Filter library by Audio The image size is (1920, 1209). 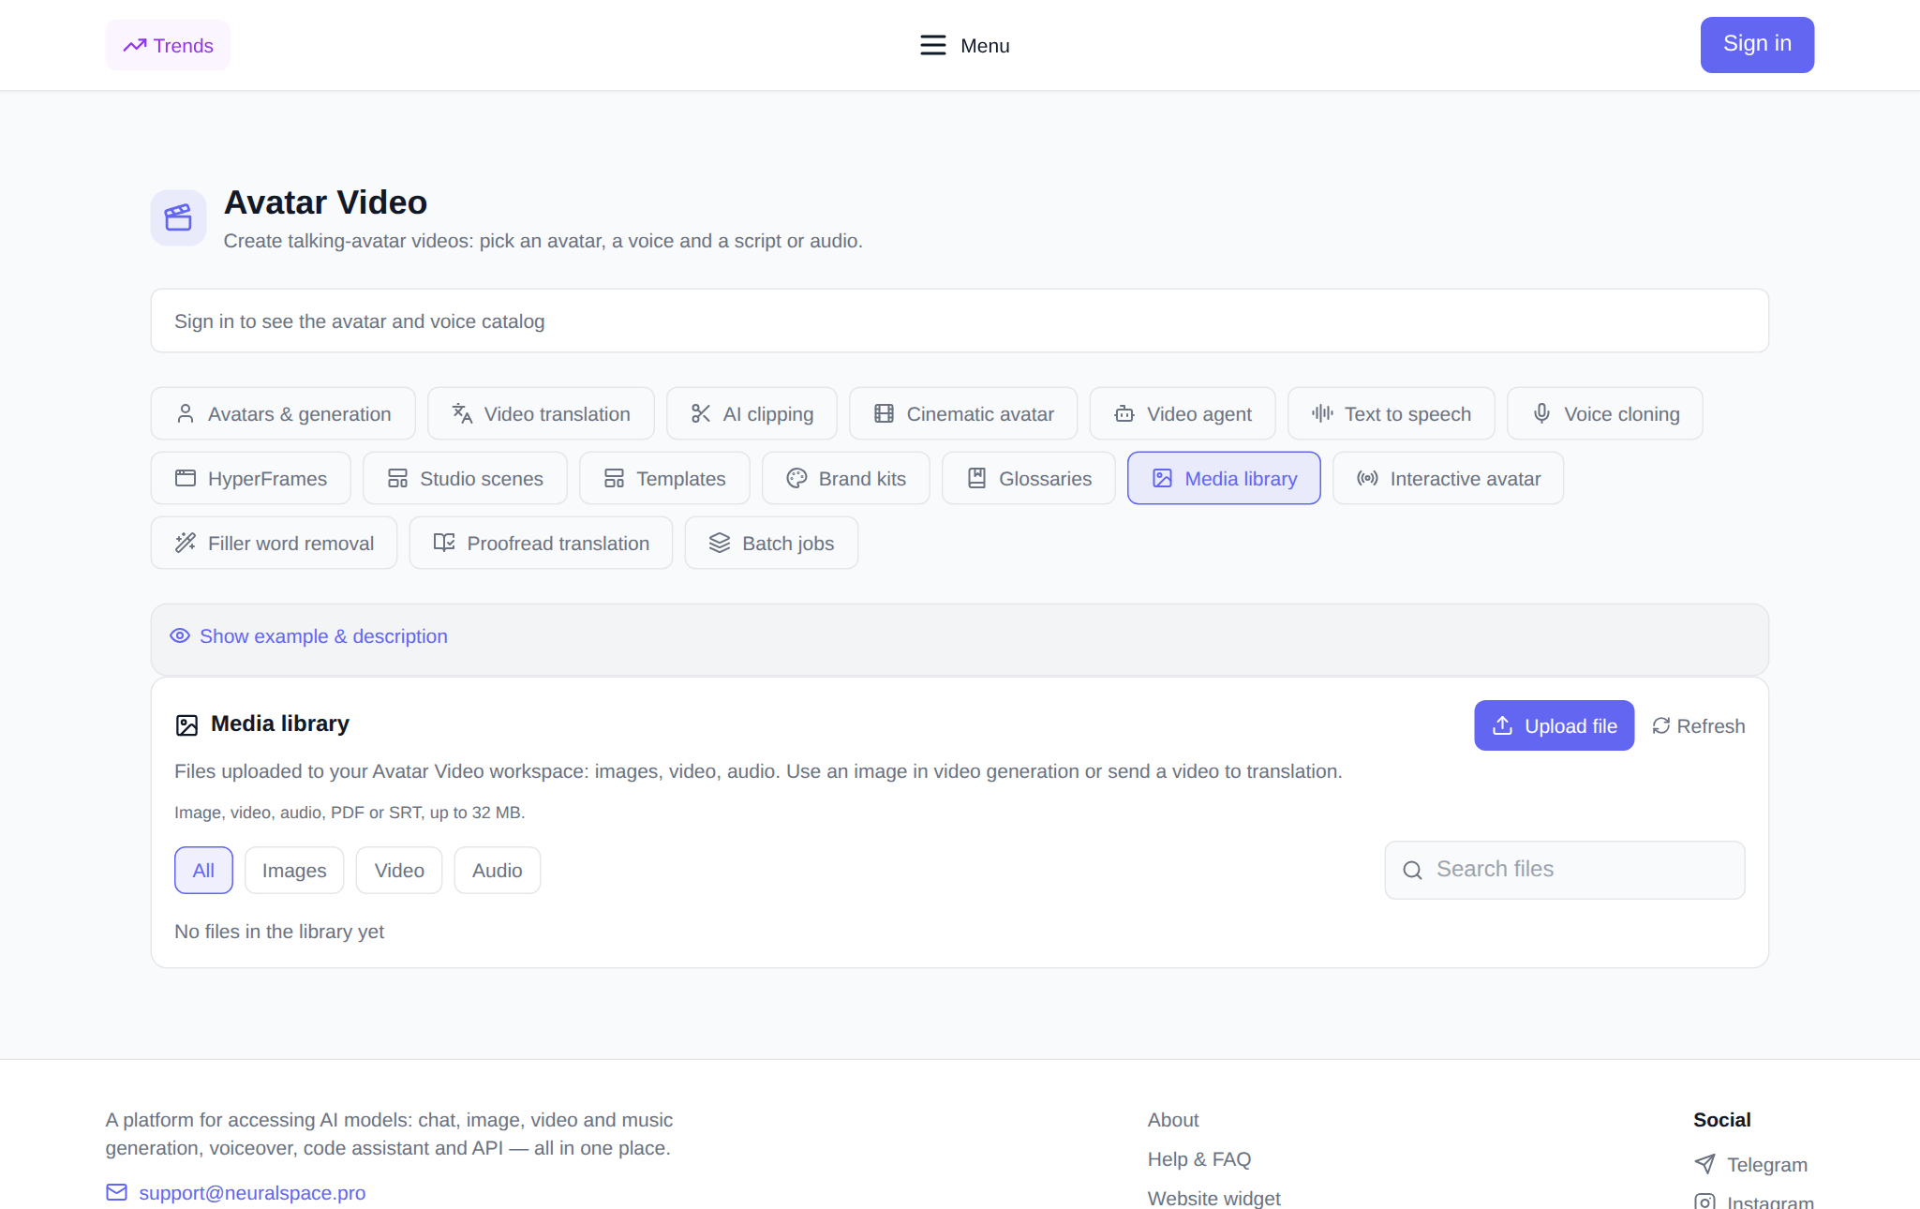498,870
